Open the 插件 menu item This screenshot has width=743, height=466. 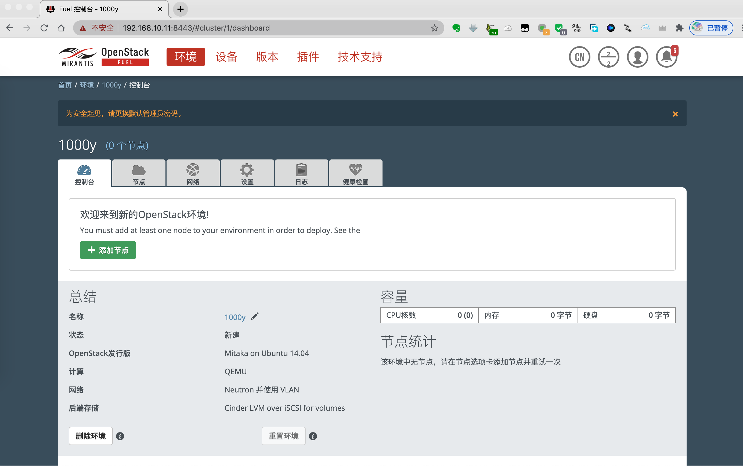click(x=308, y=57)
